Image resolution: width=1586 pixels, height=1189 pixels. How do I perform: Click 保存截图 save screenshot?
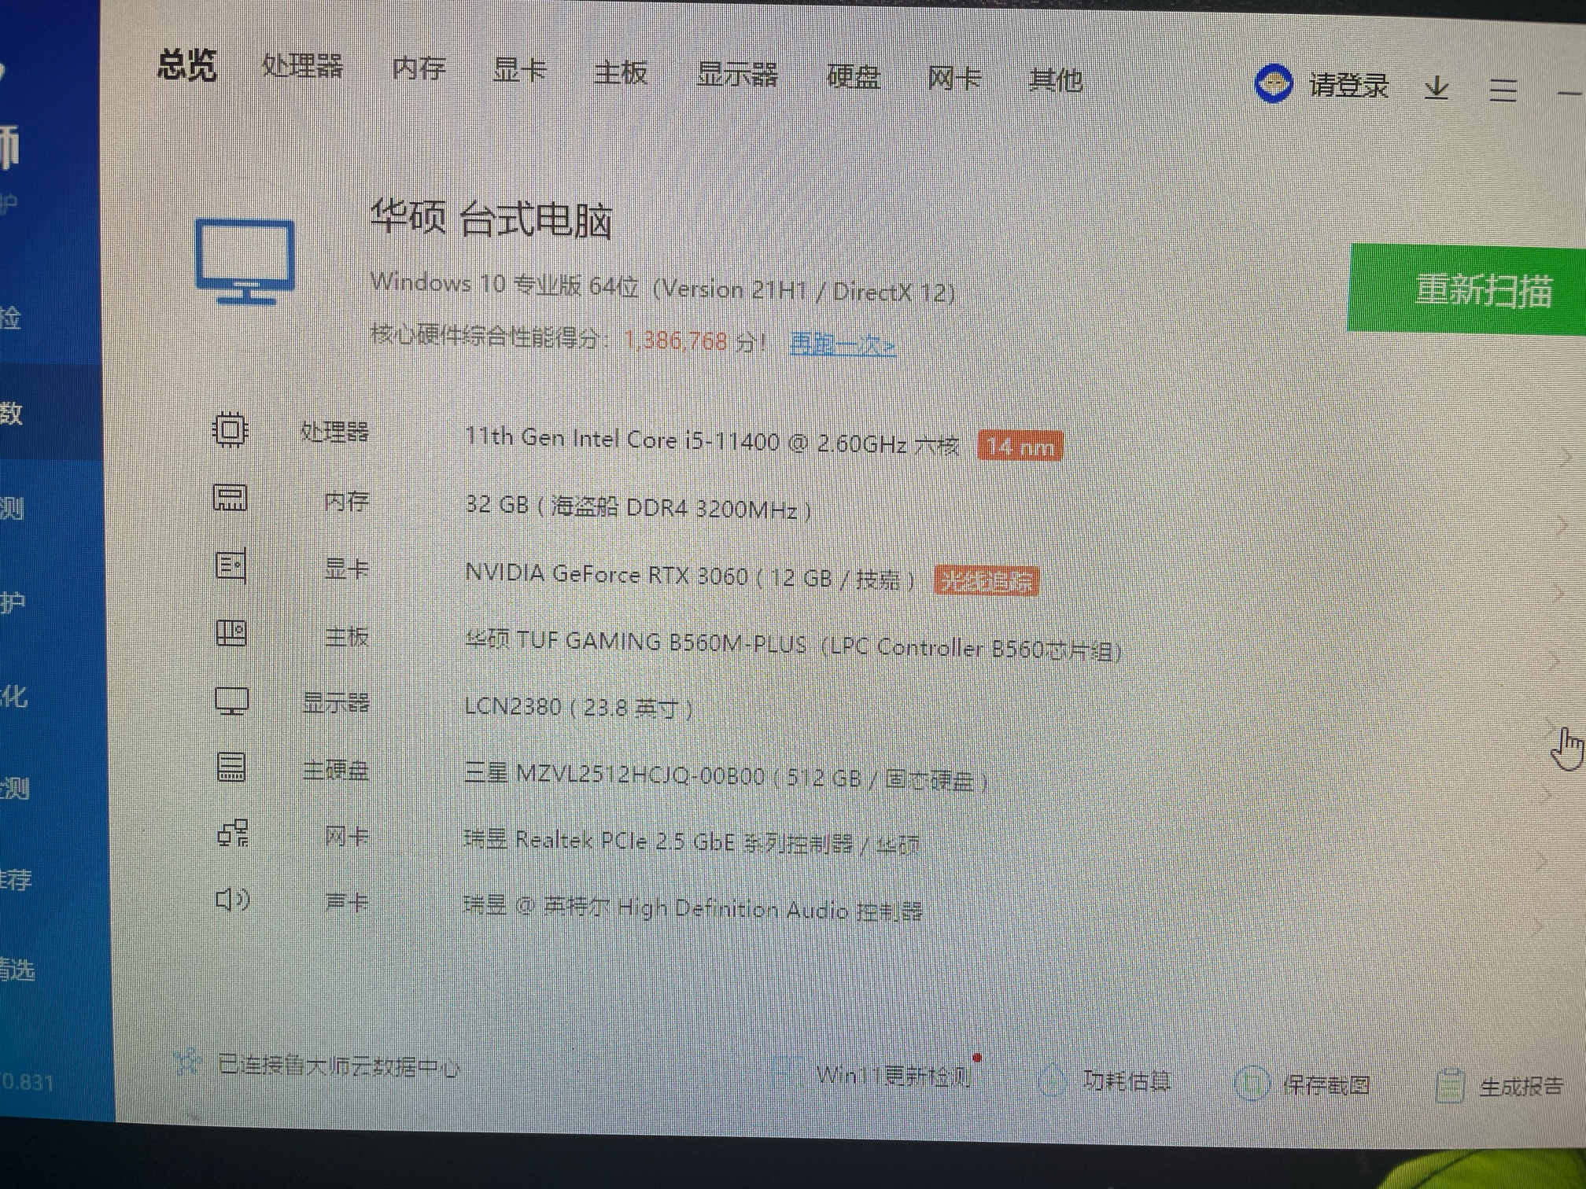tap(1326, 1084)
